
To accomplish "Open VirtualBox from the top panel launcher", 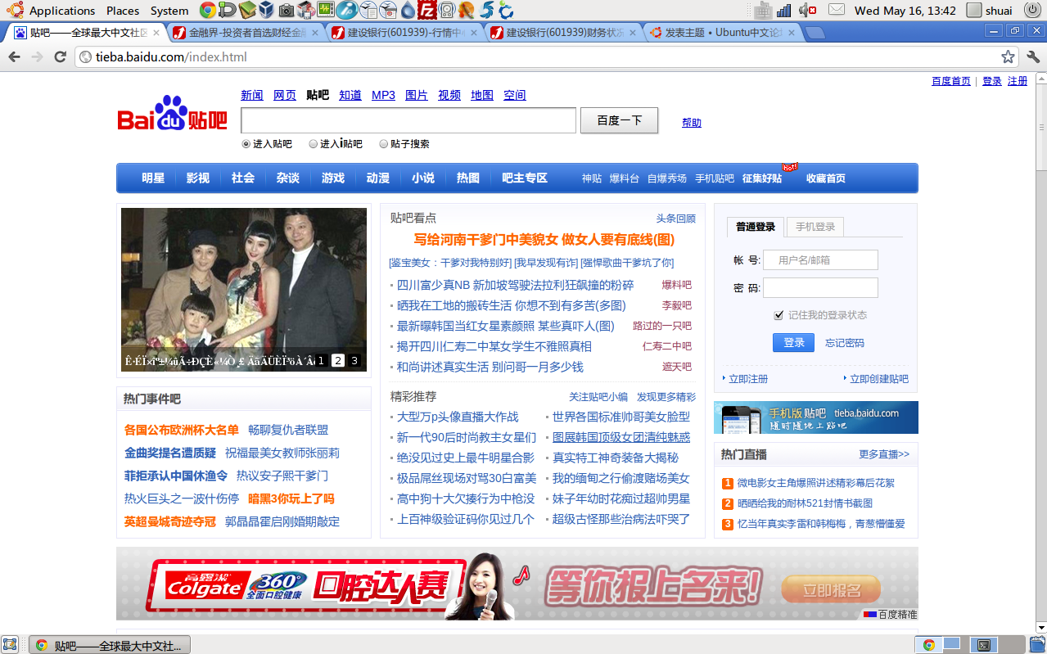I will (x=266, y=11).
